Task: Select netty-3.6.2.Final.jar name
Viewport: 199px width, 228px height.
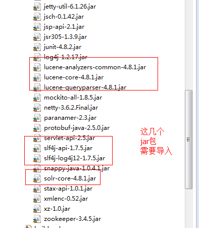Action: pyautogui.click(x=71, y=108)
